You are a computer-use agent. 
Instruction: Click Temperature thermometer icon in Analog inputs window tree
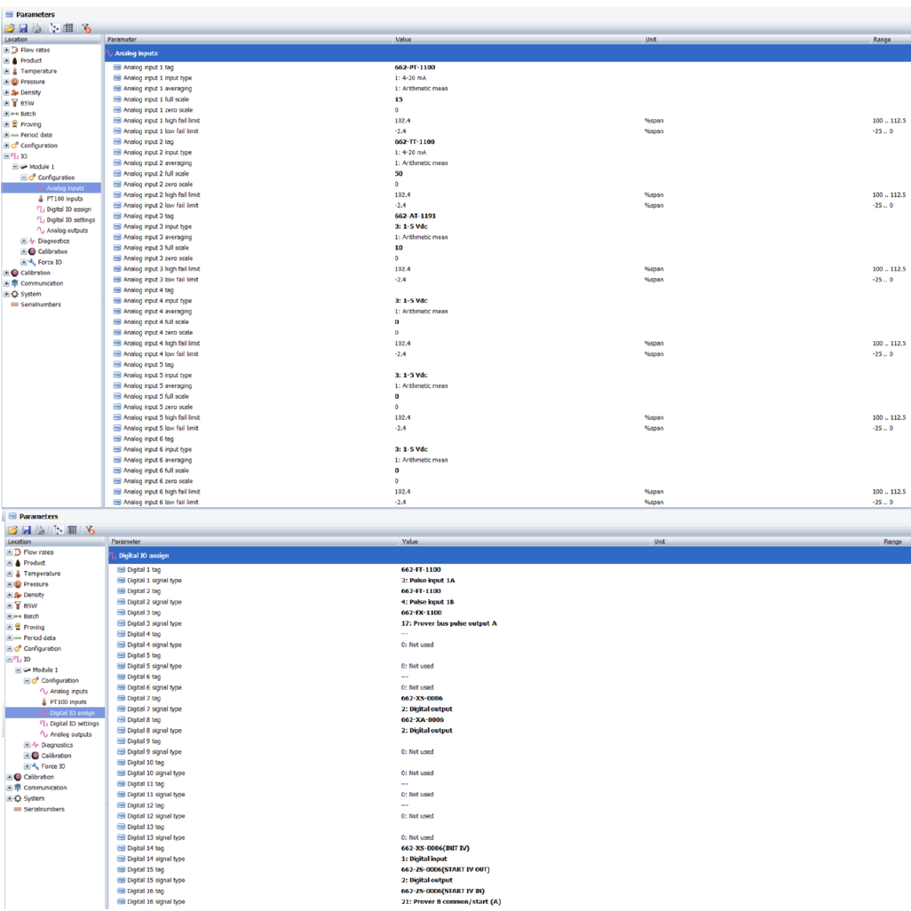point(15,71)
